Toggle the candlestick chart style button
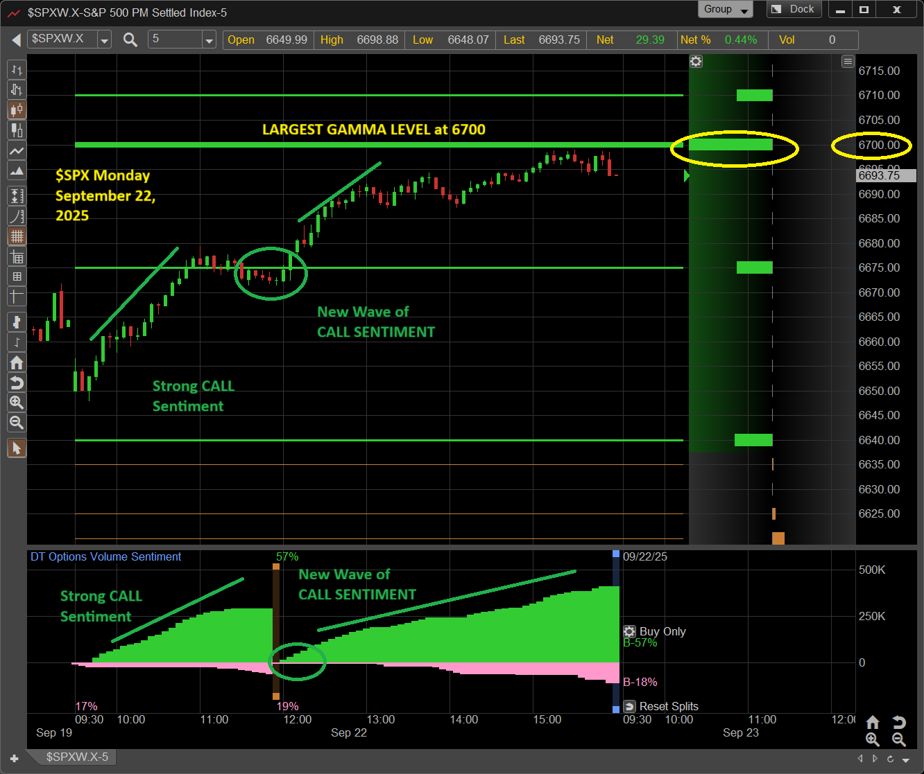924x774 pixels. (x=17, y=110)
